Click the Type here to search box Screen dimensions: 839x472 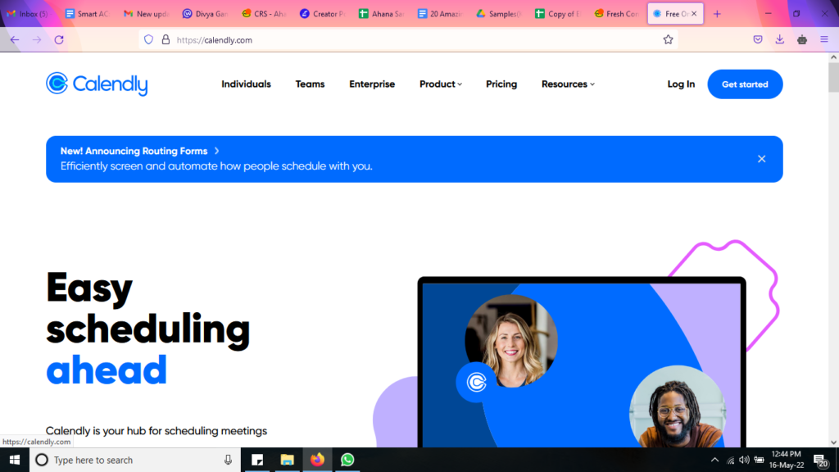point(134,460)
